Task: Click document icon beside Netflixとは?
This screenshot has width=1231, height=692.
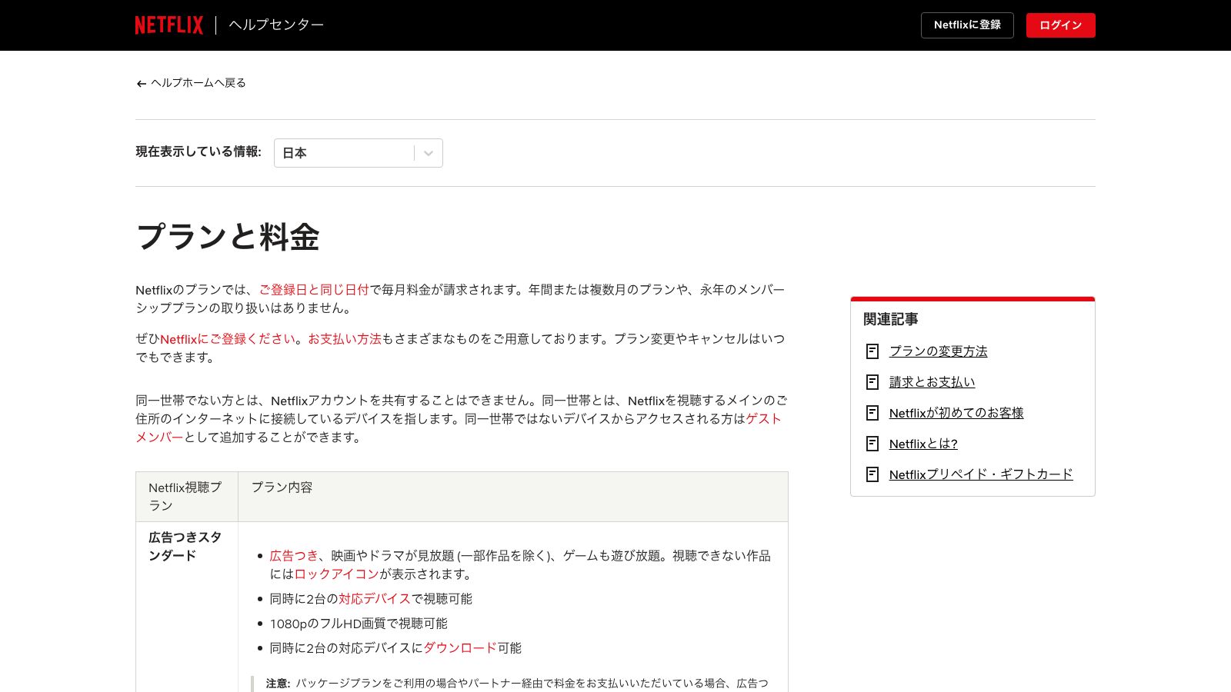Action: [872, 444]
